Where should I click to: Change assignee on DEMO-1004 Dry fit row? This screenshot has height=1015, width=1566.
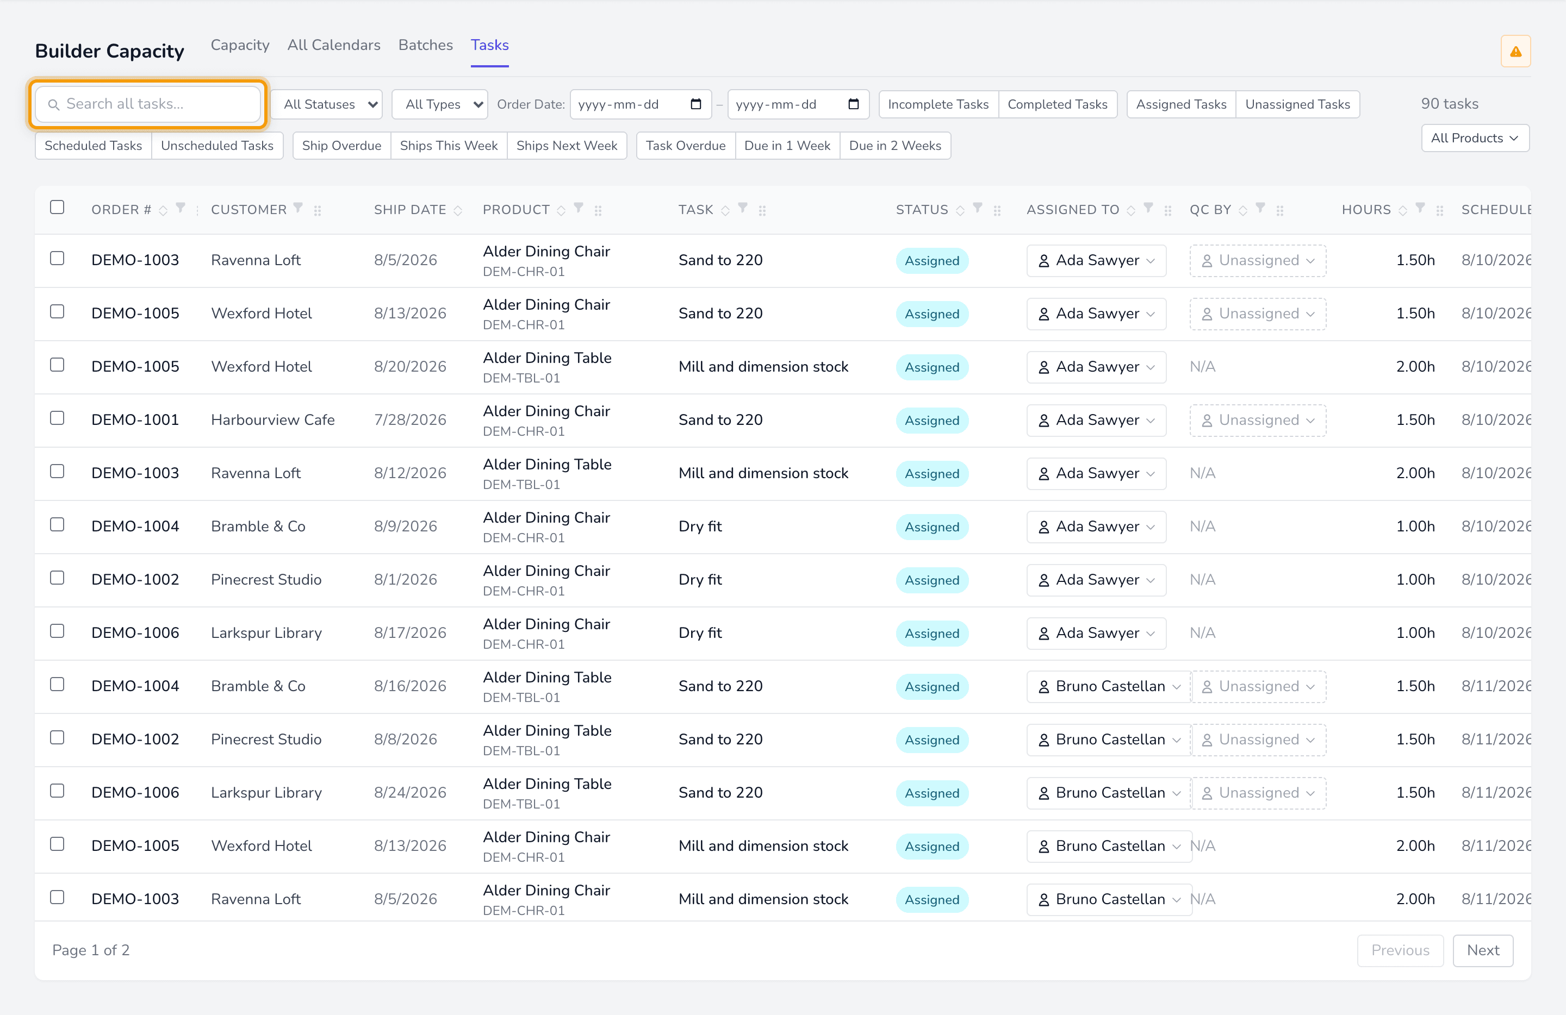[1096, 527]
